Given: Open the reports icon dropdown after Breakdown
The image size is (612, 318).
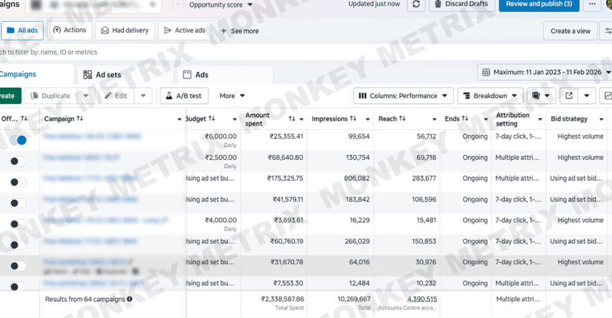Looking at the screenshot, I should coord(541,96).
